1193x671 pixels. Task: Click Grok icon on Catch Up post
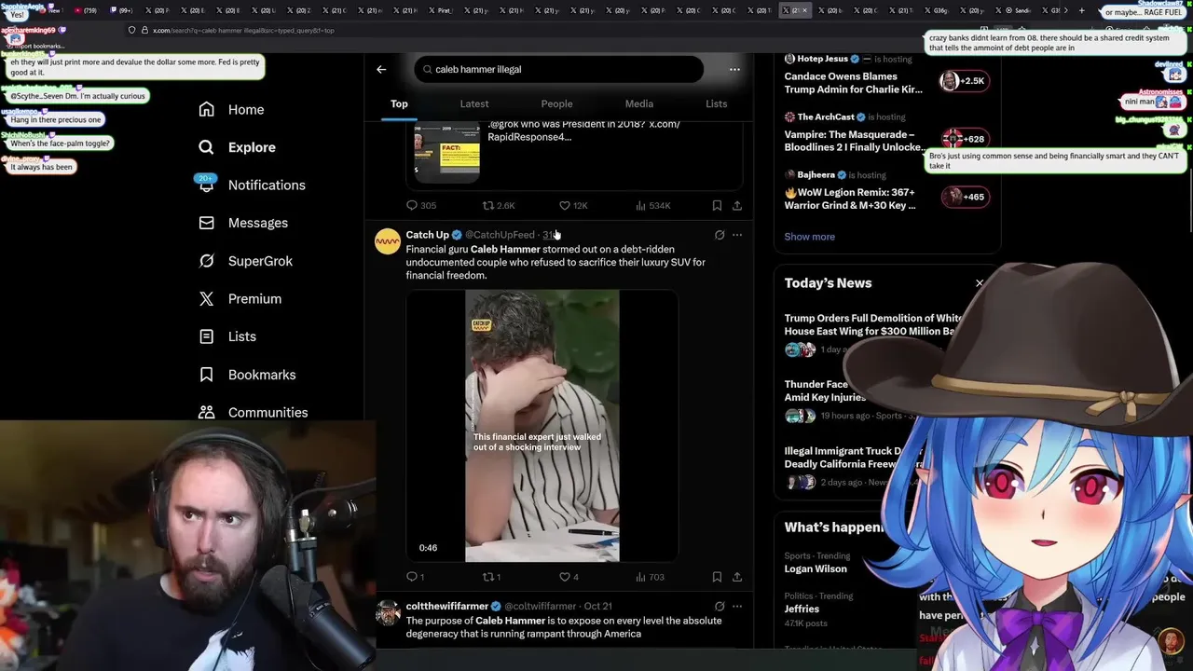(720, 235)
